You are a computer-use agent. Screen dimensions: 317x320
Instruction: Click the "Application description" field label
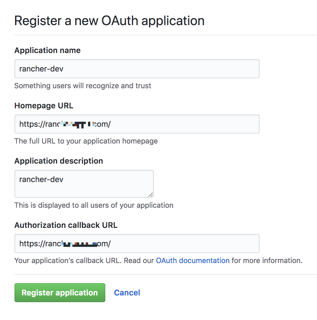[58, 161]
